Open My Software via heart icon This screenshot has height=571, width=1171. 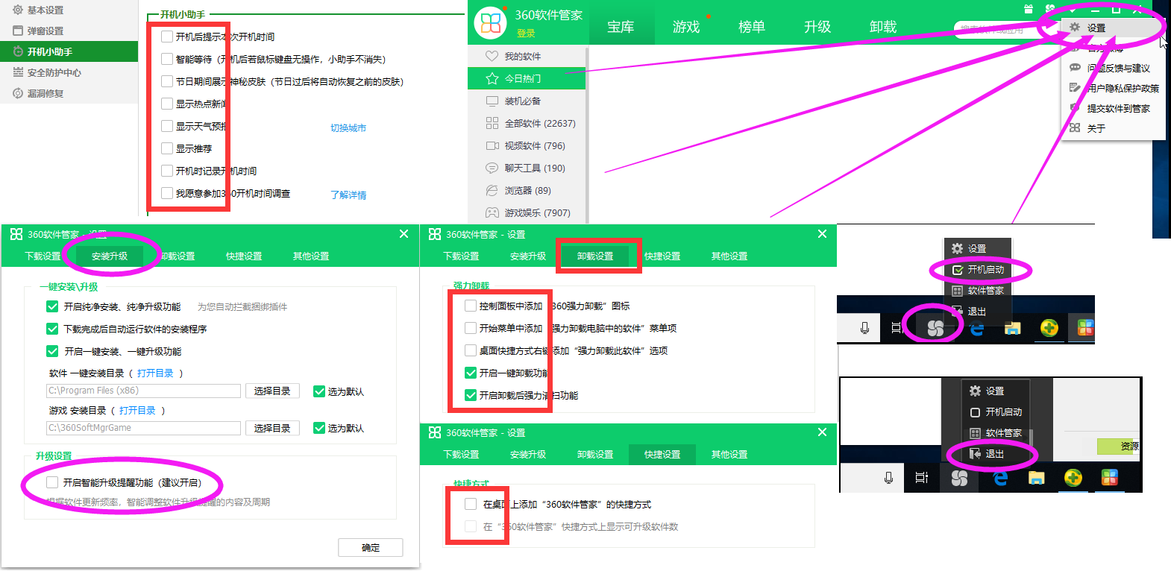(x=492, y=56)
